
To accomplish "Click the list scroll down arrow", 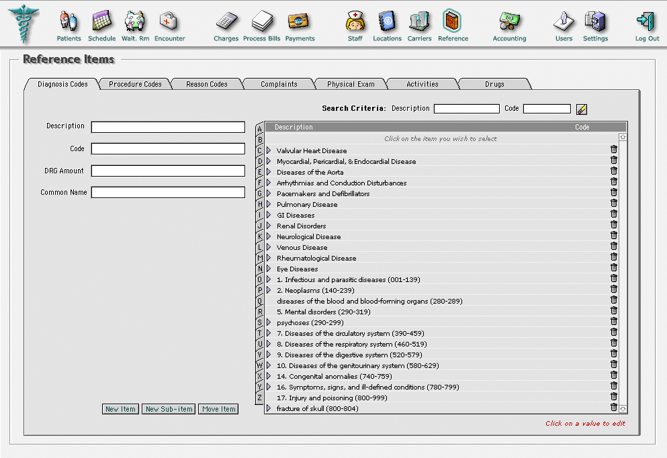I will coord(623,409).
